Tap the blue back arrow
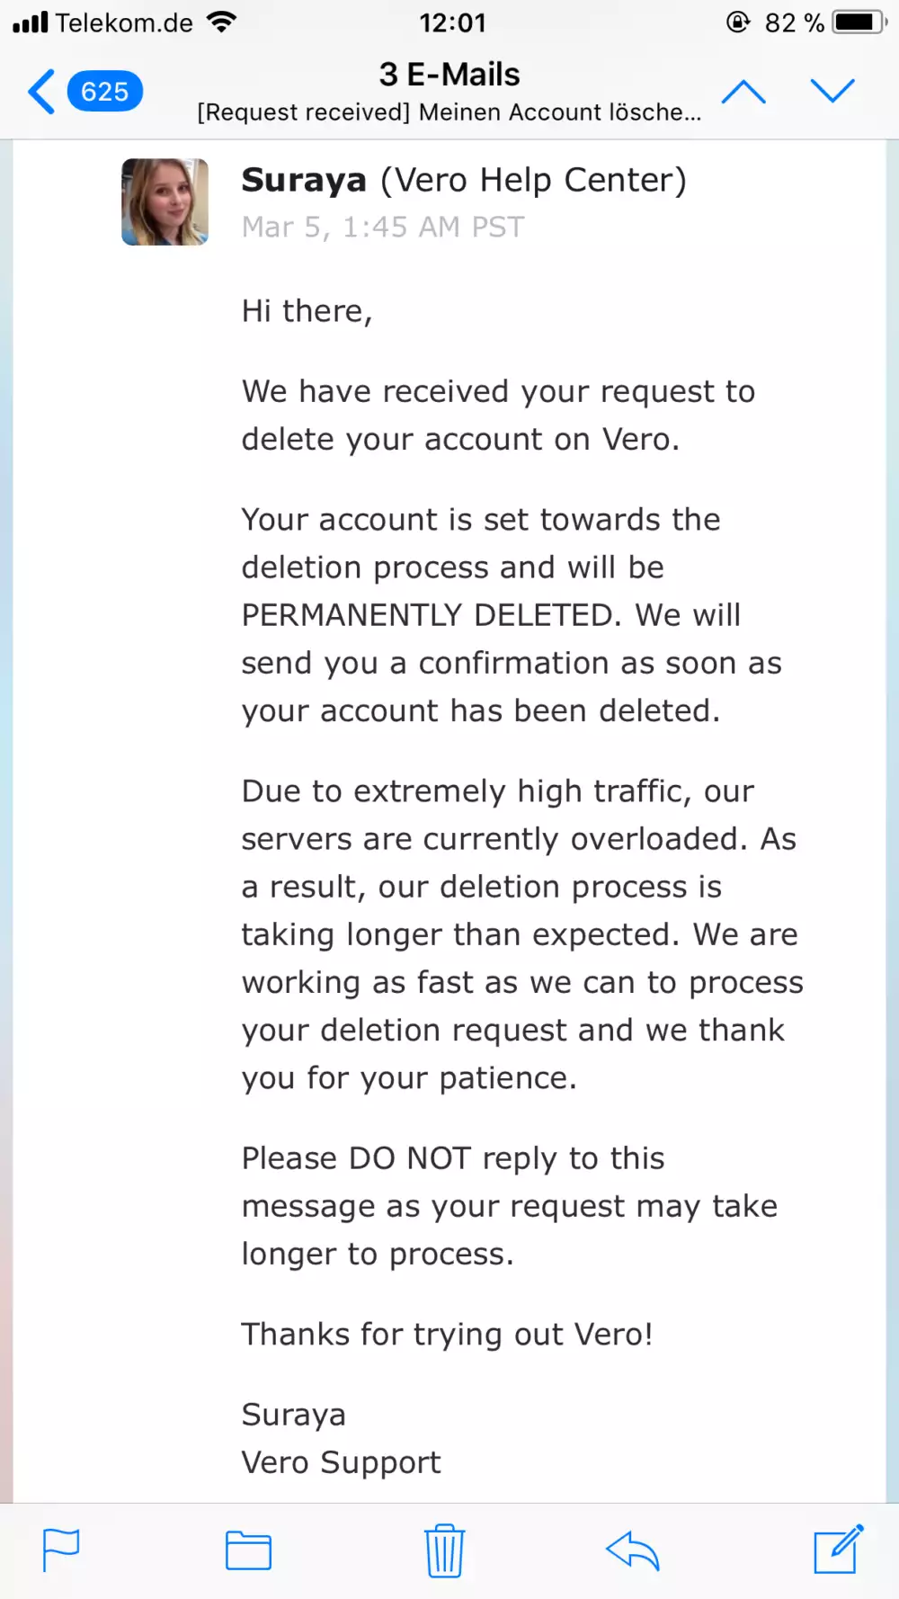 pyautogui.click(x=42, y=92)
